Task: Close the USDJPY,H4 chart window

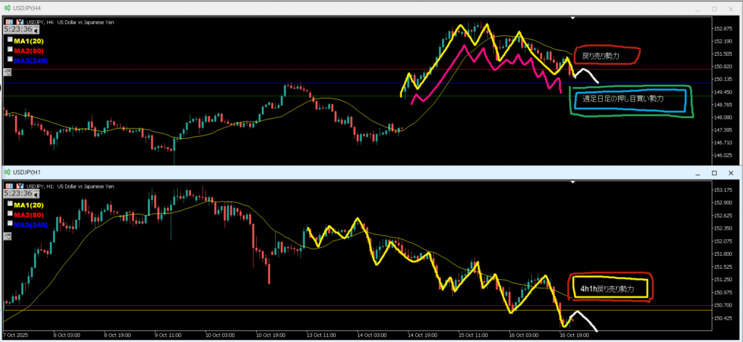Action: point(730,9)
